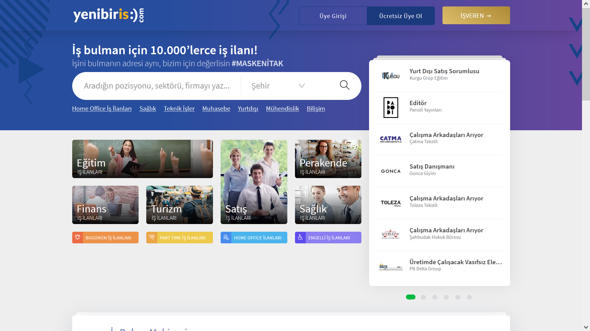Select the second carousel dot
This screenshot has width=590, height=331.
click(423, 297)
